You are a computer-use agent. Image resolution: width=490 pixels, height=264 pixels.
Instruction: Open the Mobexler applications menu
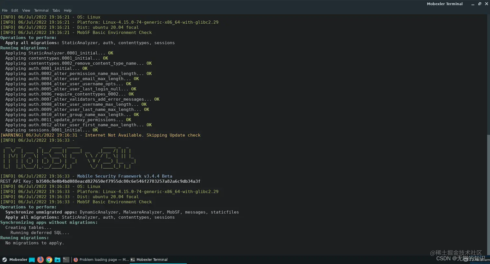[x=15, y=259]
